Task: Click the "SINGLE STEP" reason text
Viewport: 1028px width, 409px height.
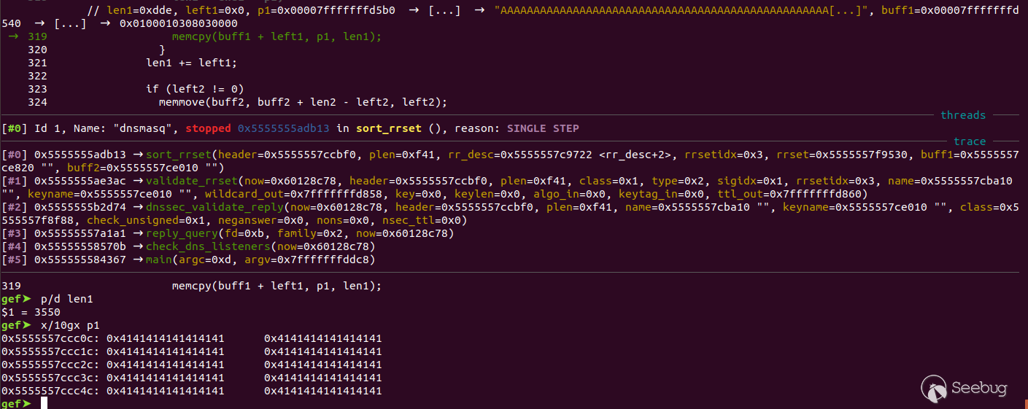Action: 543,128
